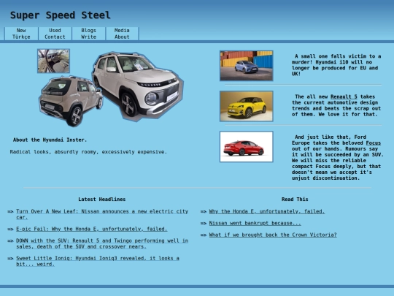394x296 pixels.
Task: Switch language to Türkçe
Action: pos(21,37)
